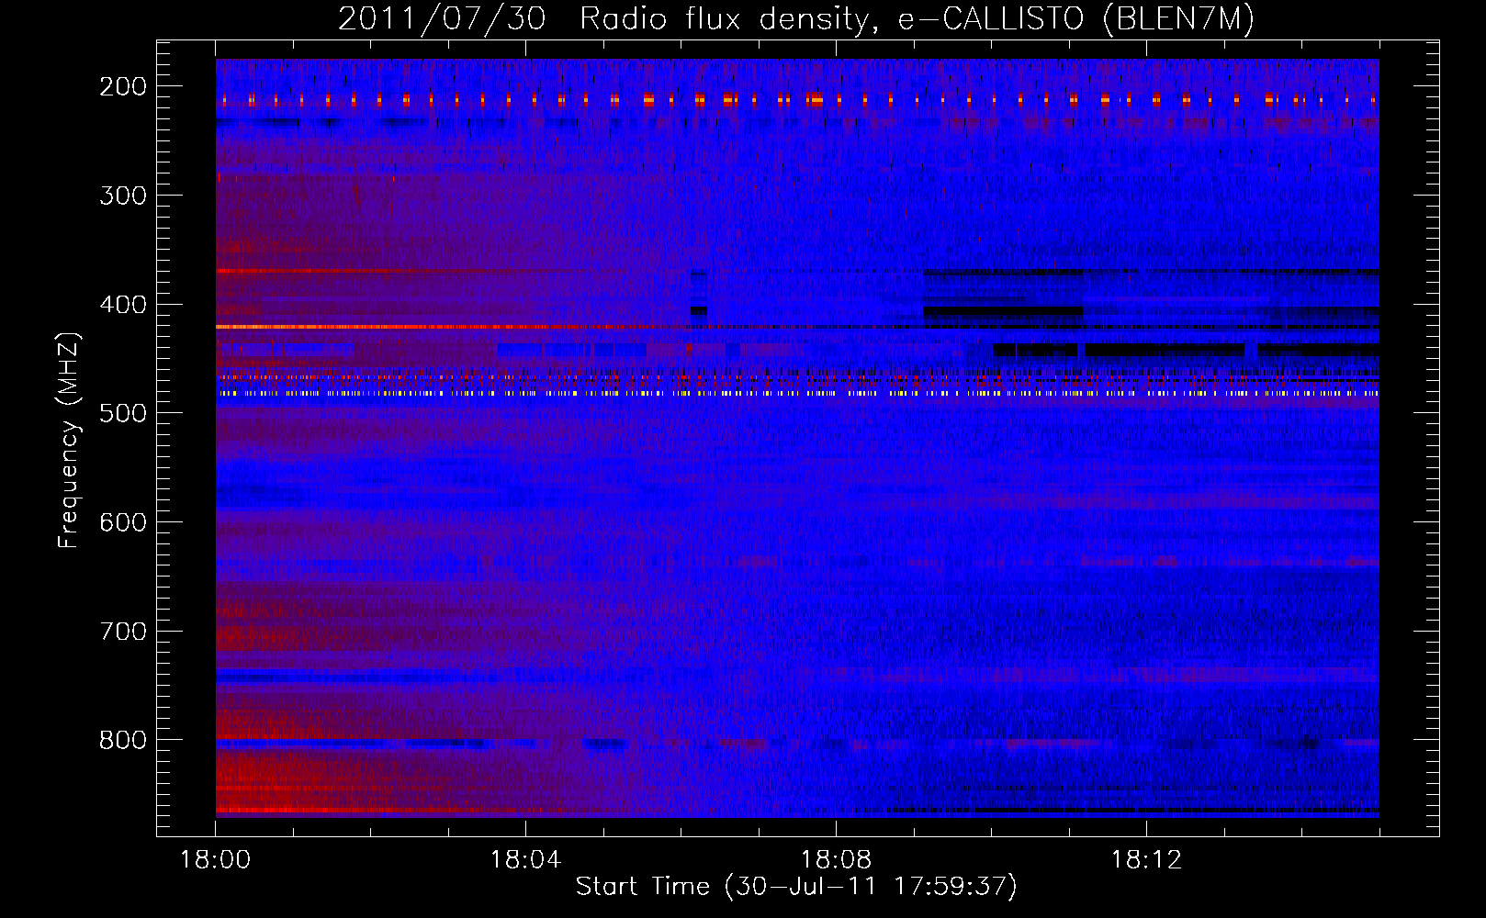The width and height of the screenshot is (1486, 918).
Task: Click the 18:12 time tick label
Action: coord(1146,860)
